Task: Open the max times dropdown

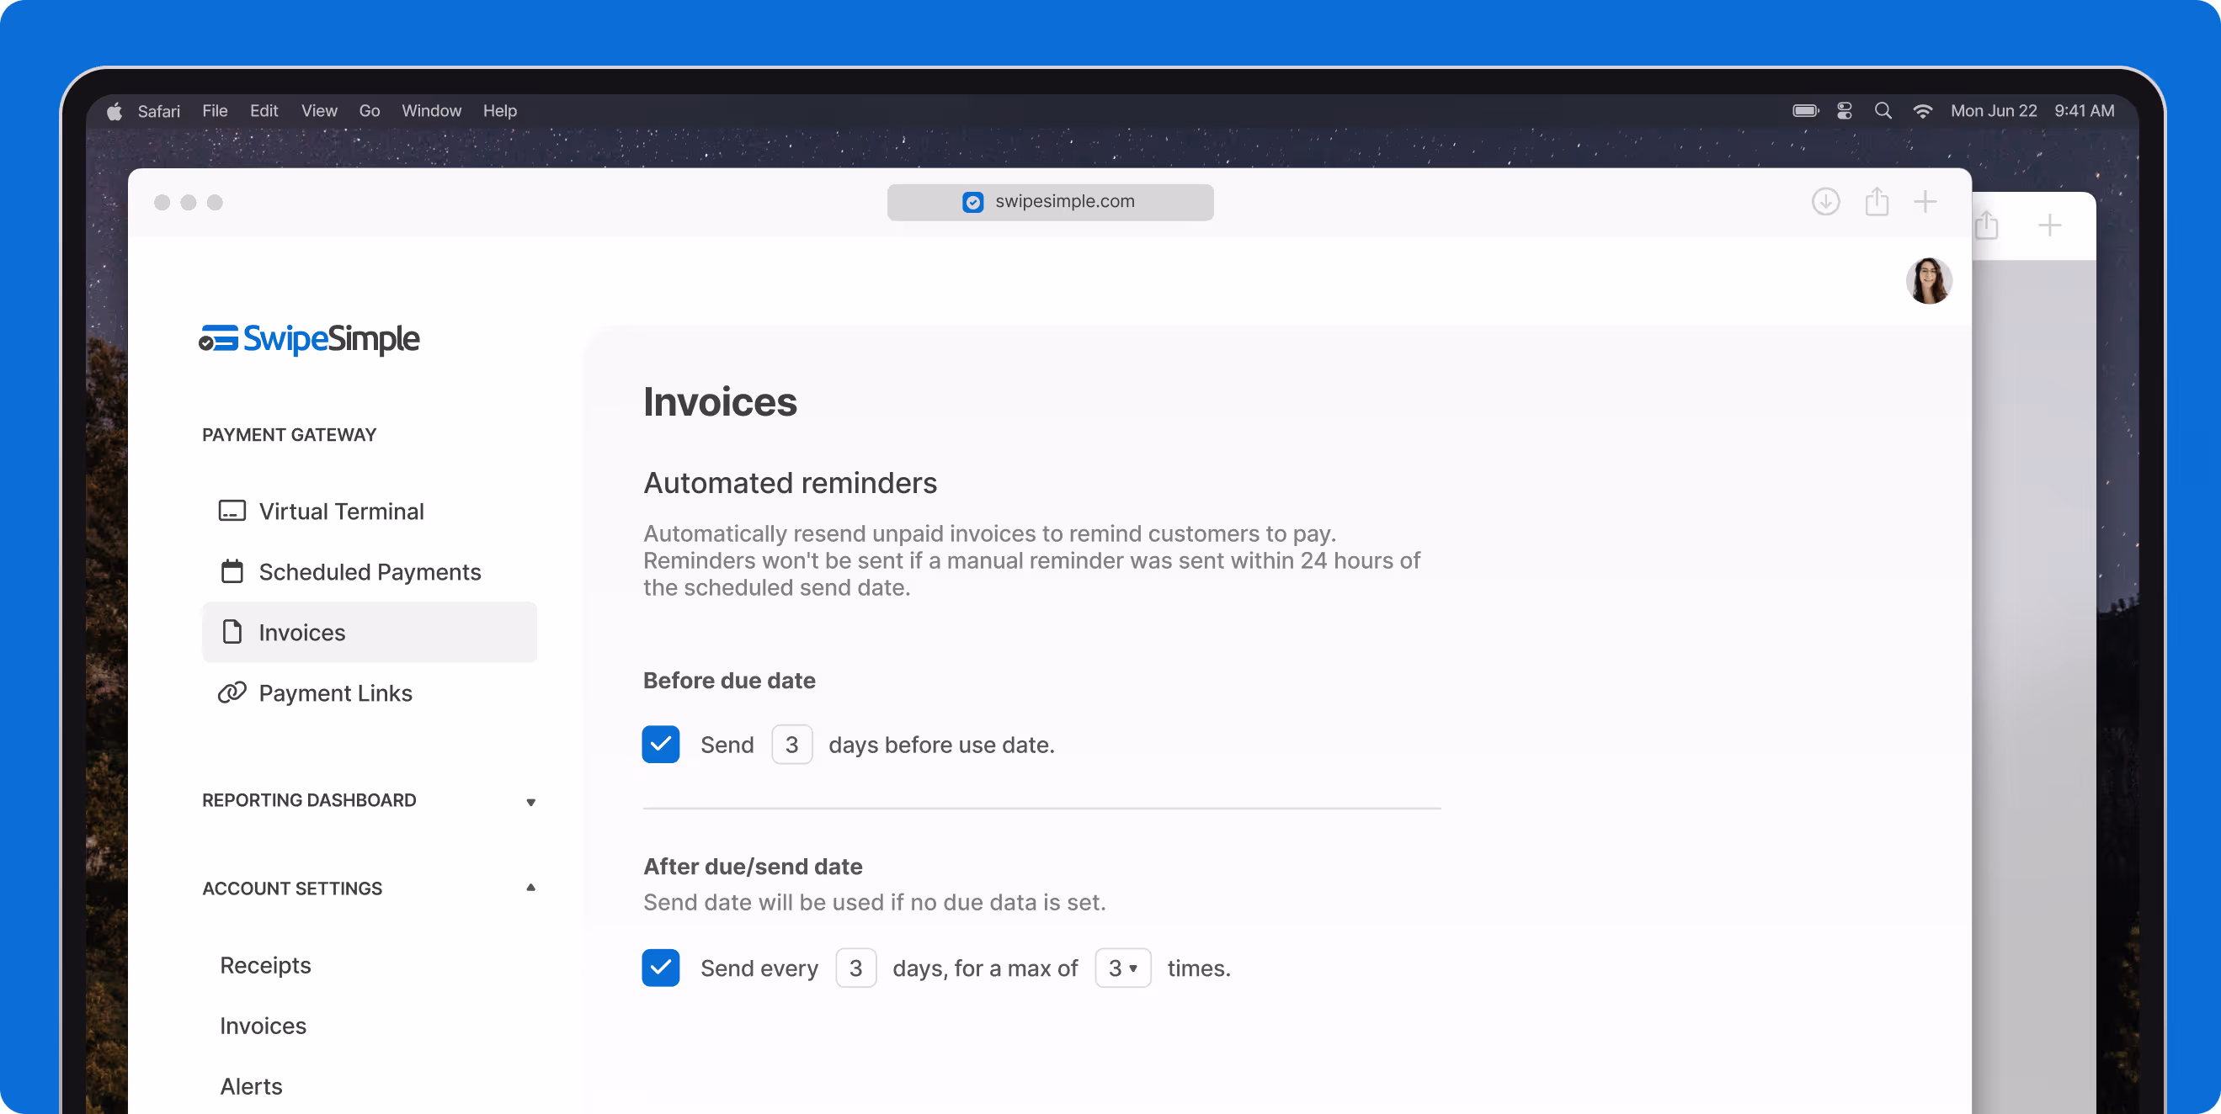Action: (1122, 968)
